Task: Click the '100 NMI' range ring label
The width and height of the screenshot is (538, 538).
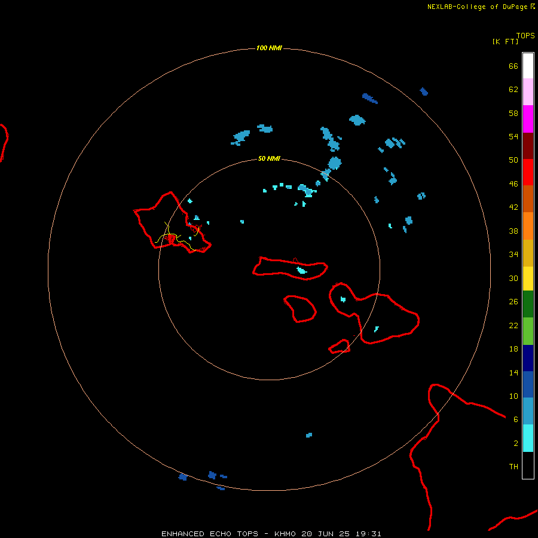Action: [x=269, y=48]
